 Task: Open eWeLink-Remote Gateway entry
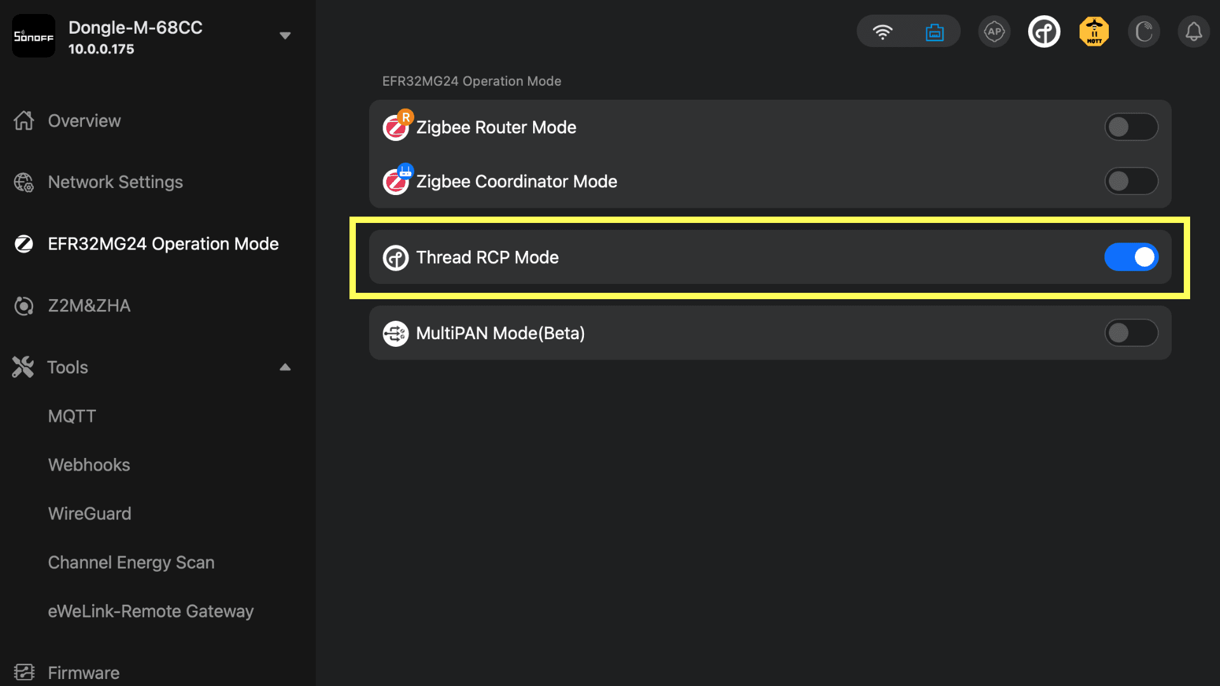151,611
